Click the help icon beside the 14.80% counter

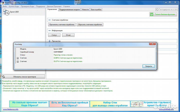click(x=18, y=58)
